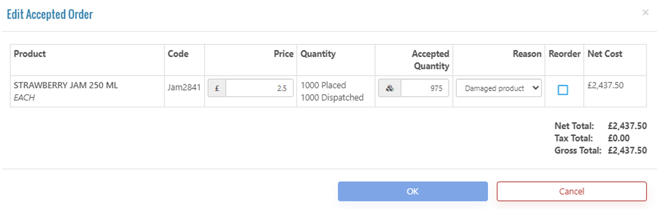The image size is (660, 215).
Task: Click the pound currency icon beside price
Action: pyautogui.click(x=217, y=89)
